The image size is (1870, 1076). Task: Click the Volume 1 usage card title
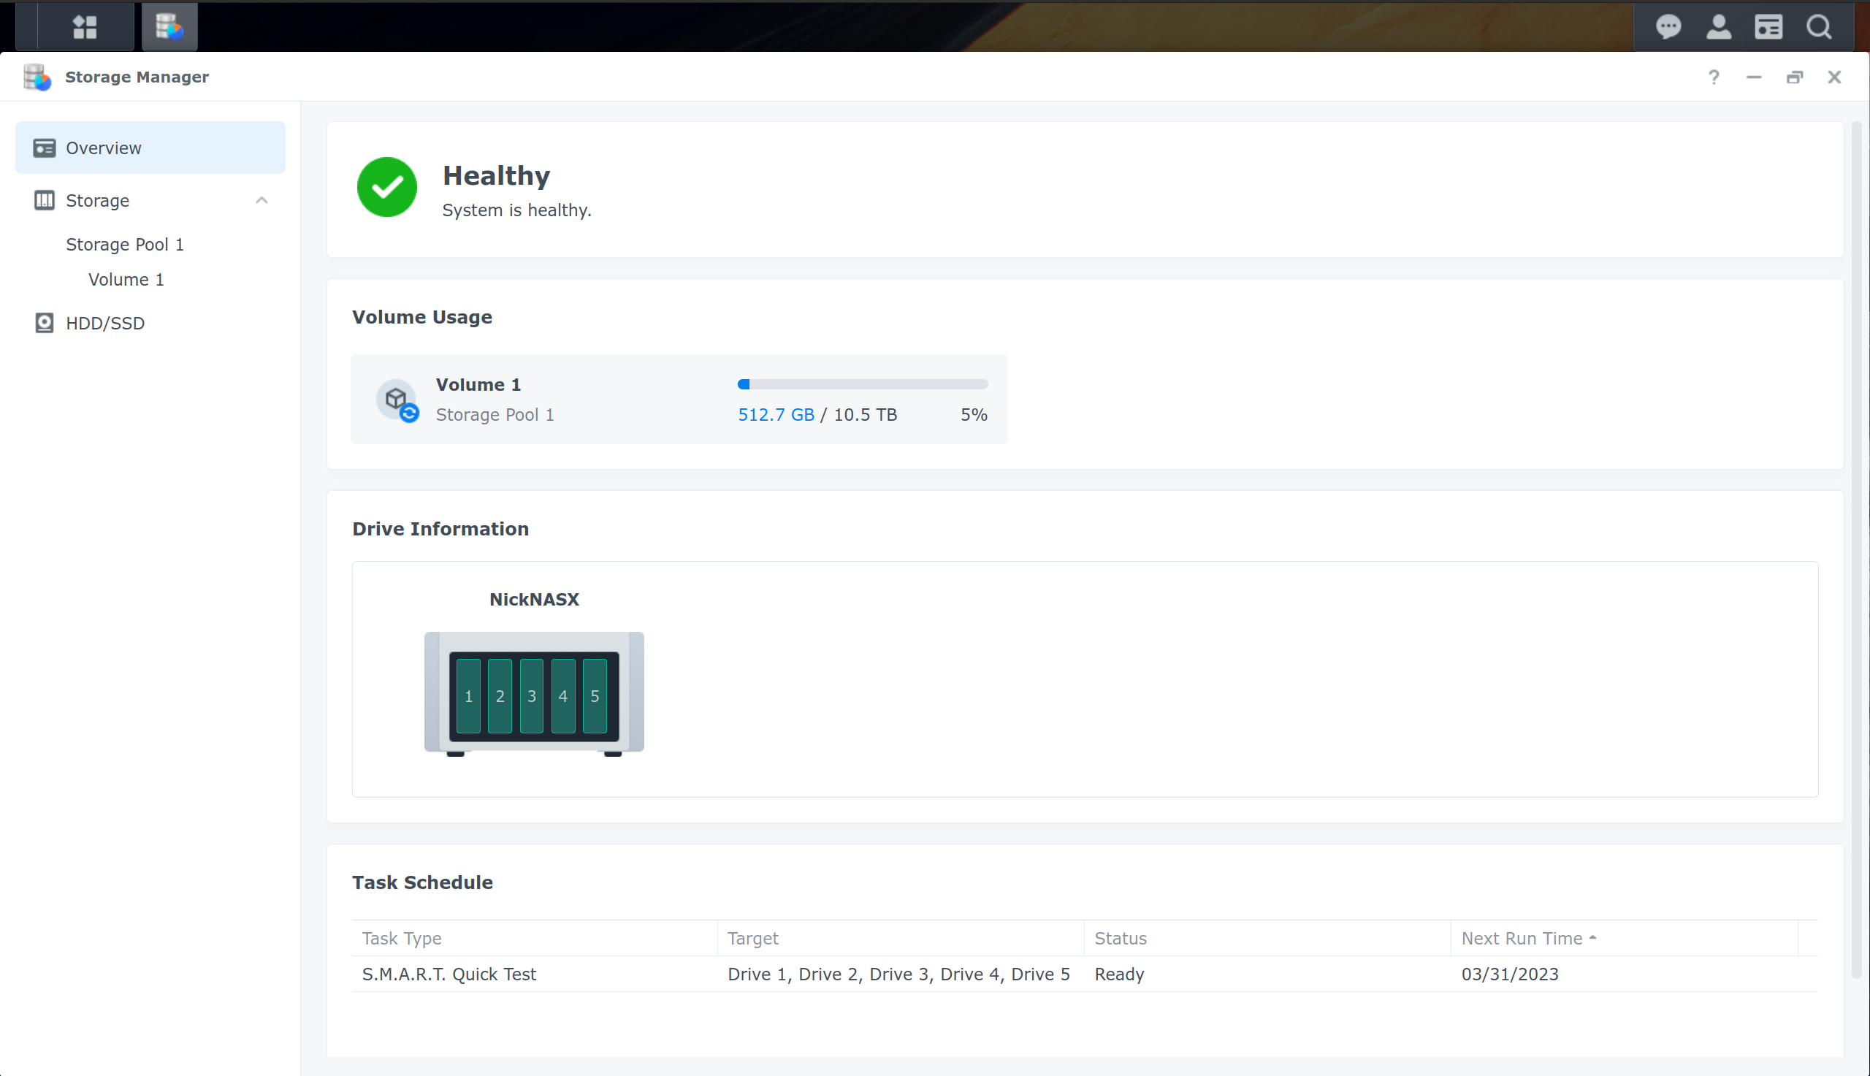pyautogui.click(x=478, y=385)
